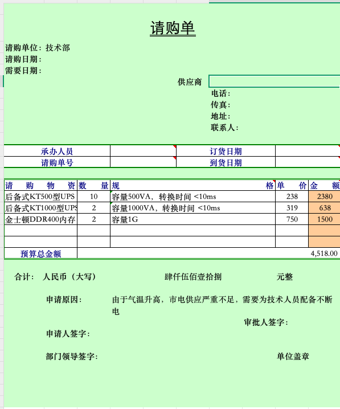Click the empty 供应商 input cell
Screen dimensions: 340x409
point(275,81)
